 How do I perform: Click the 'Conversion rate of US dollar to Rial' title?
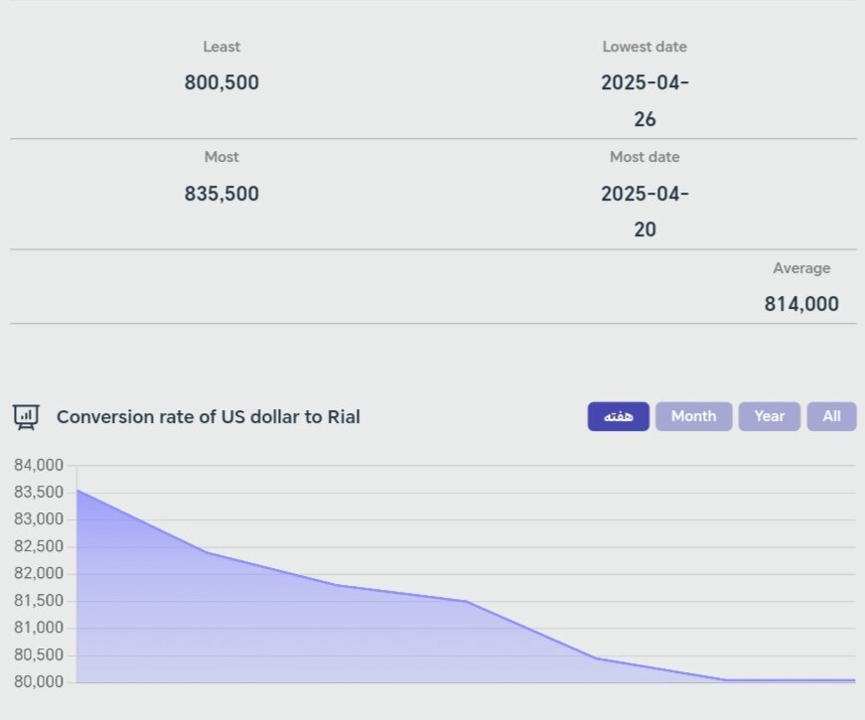point(208,417)
